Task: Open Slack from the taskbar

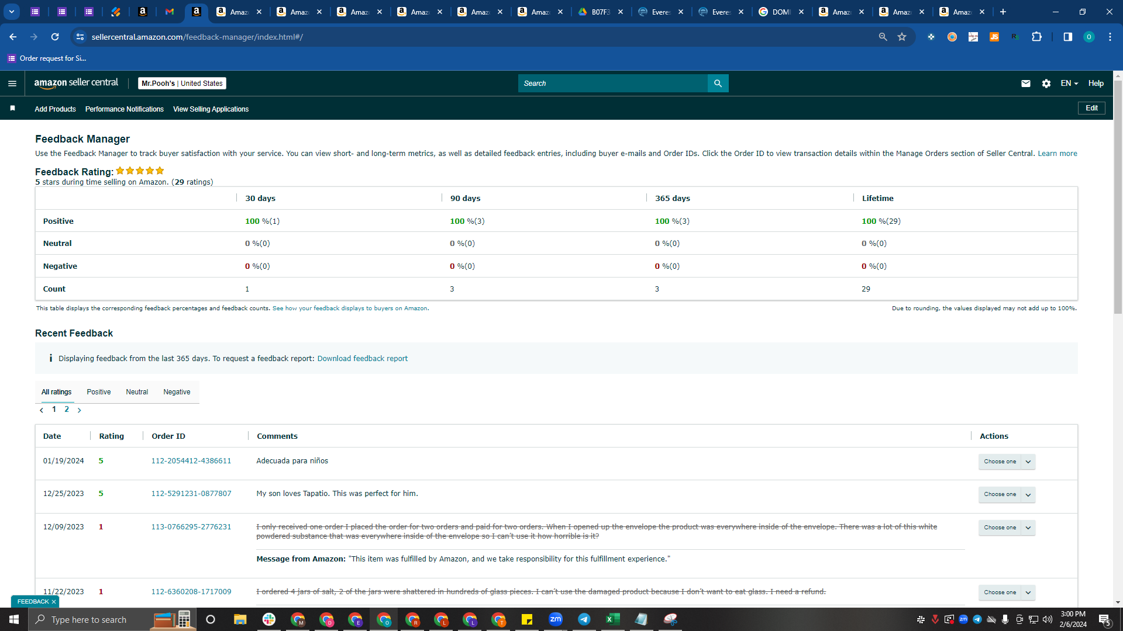Action: pyautogui.click(x=269, y=619)
